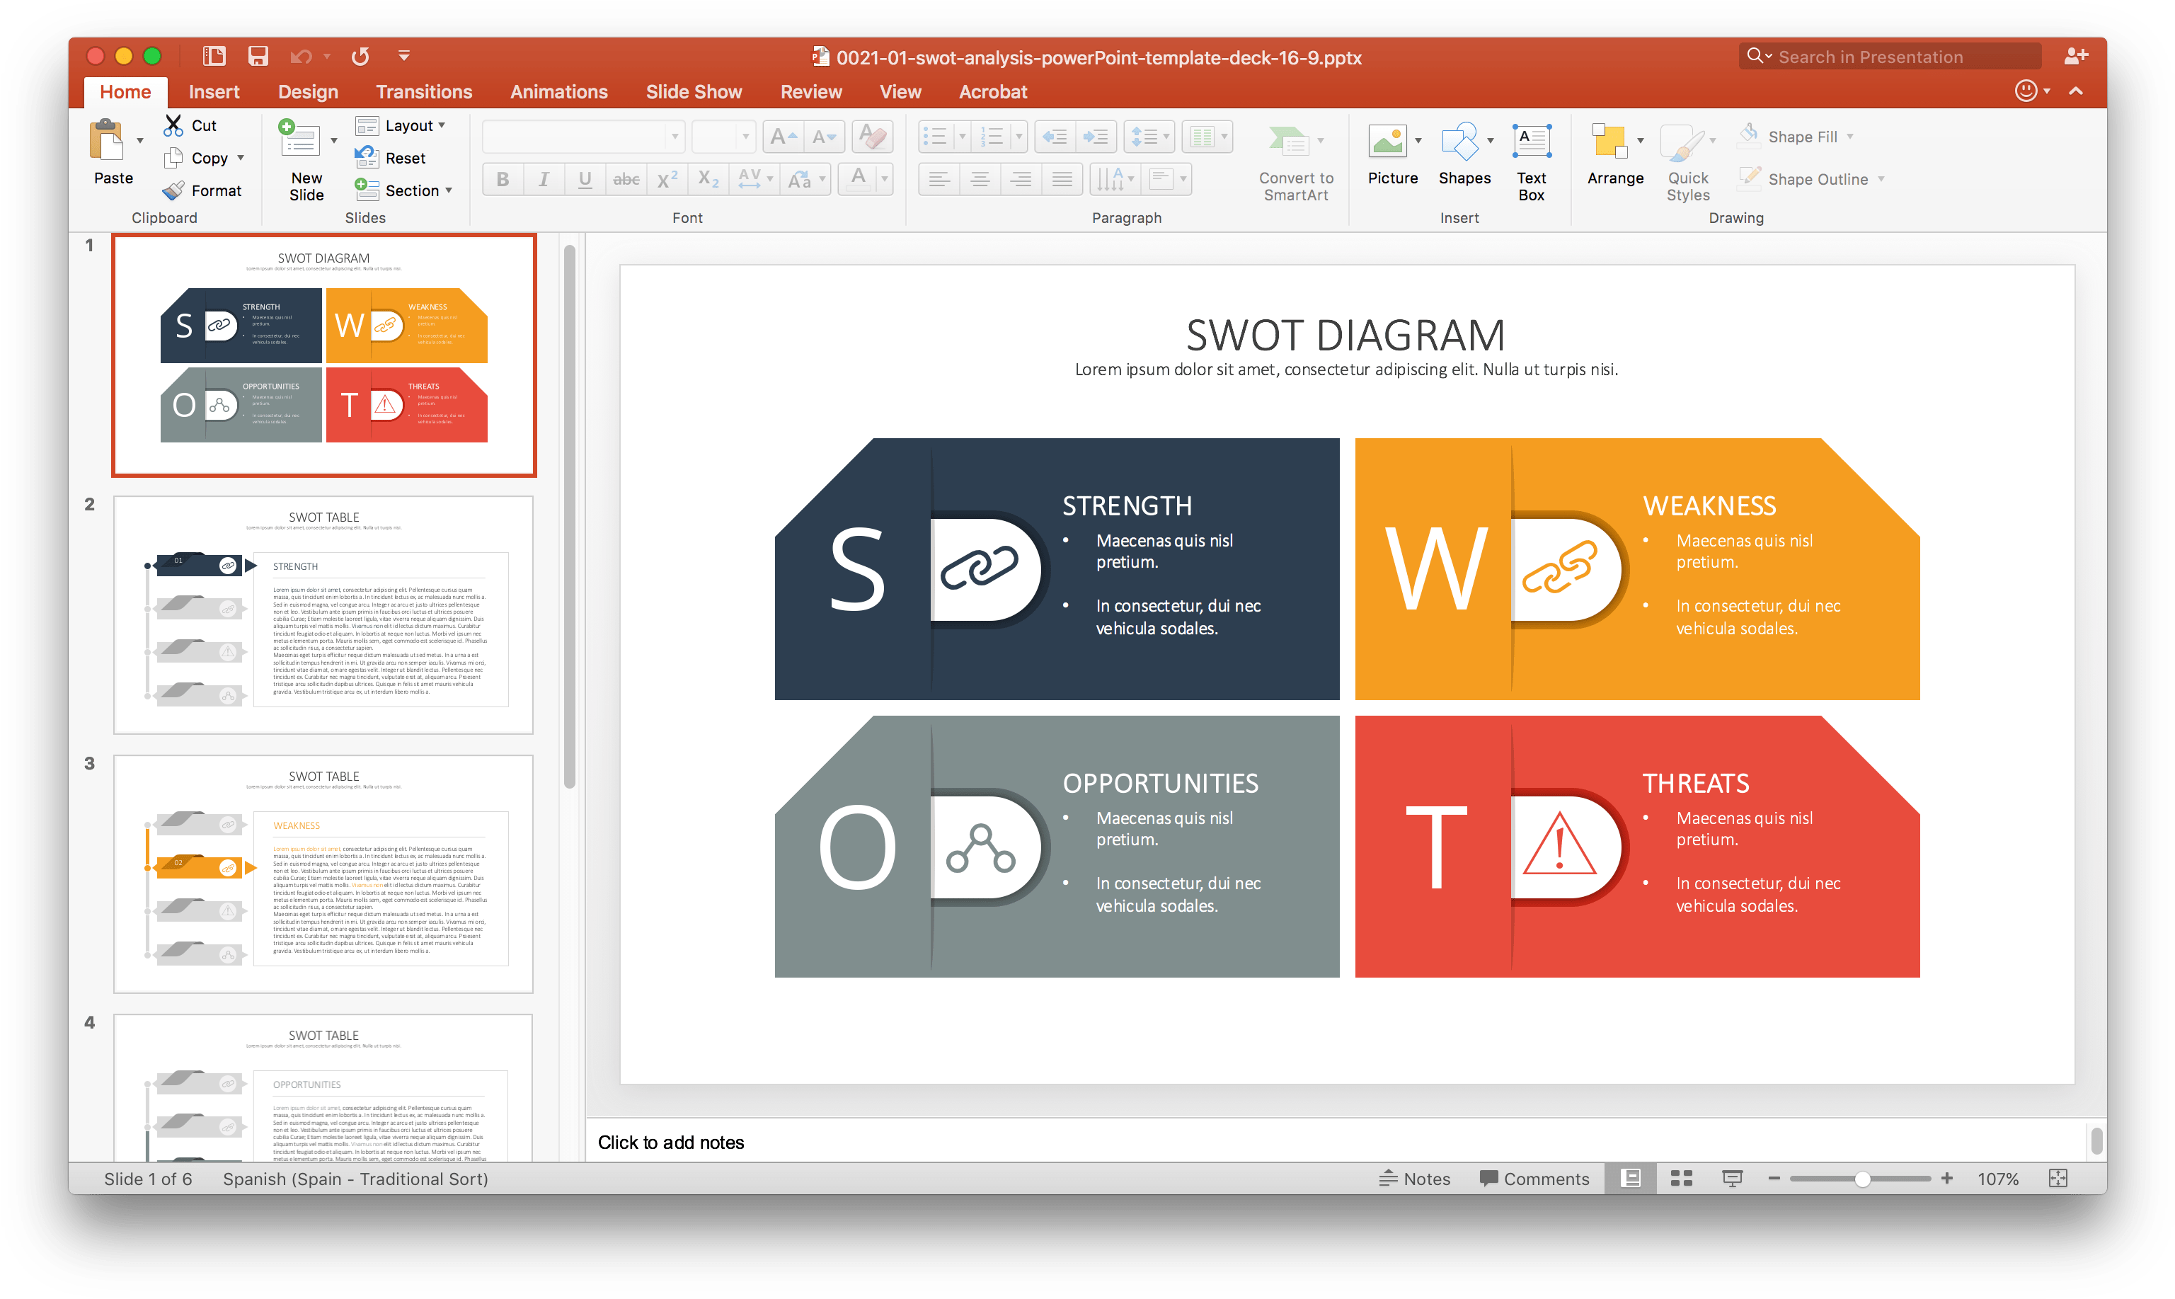Screen dimensions: 2175x1299
Task: Click the Redo icon in title bar
Action: (360, 57)
